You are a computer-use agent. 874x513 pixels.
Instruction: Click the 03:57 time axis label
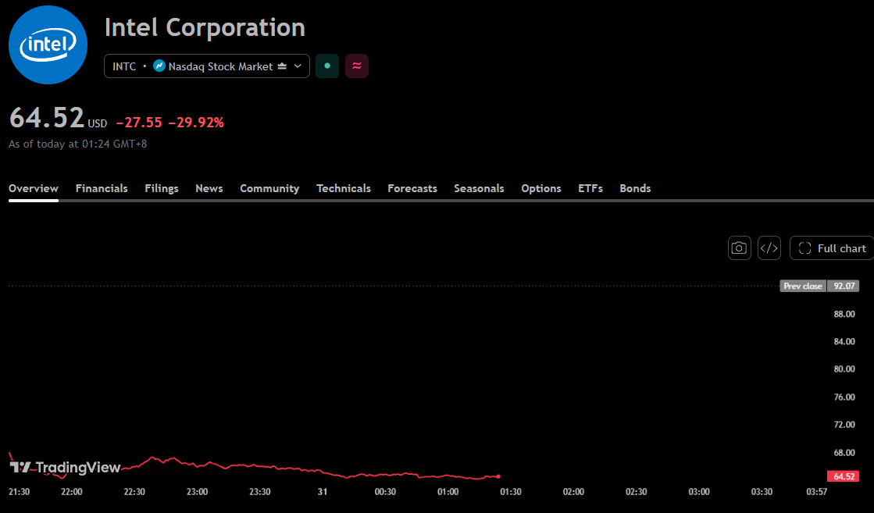coord(816,492)
